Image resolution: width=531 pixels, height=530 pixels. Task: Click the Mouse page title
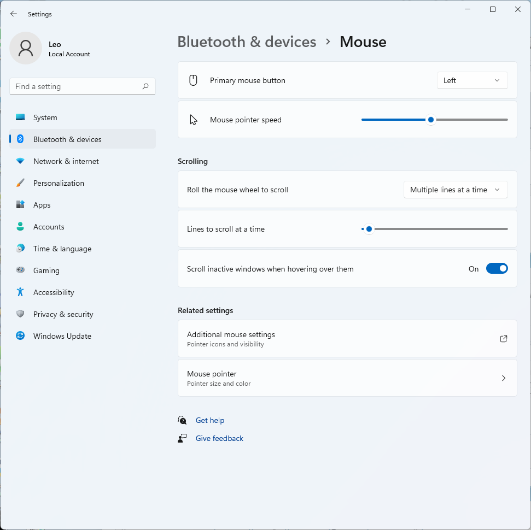(363, 42)
